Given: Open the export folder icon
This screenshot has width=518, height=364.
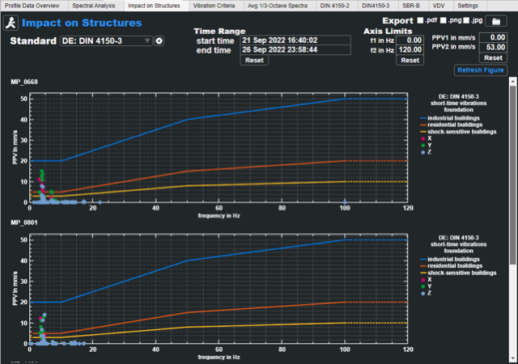Looking at the screenshot, I should click(x=493, y=21).
